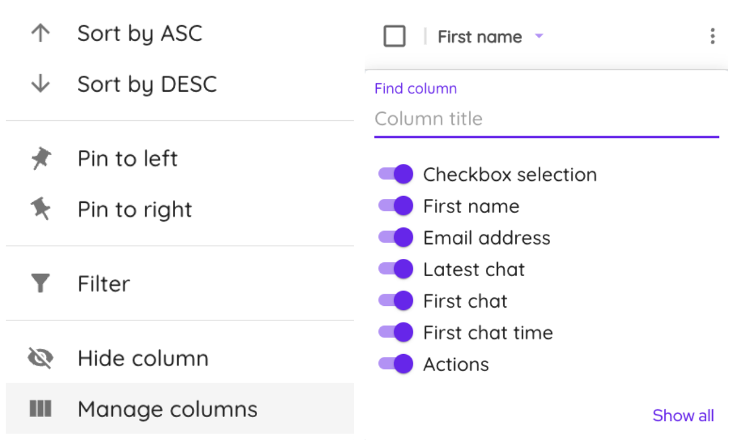
Task: Click the funnel Filter icon
Action: pyautogui.click(x=40, y=284)
